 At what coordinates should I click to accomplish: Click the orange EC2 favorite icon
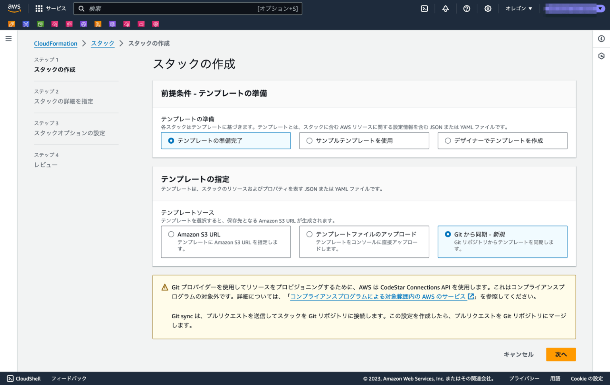click(11, 24)
